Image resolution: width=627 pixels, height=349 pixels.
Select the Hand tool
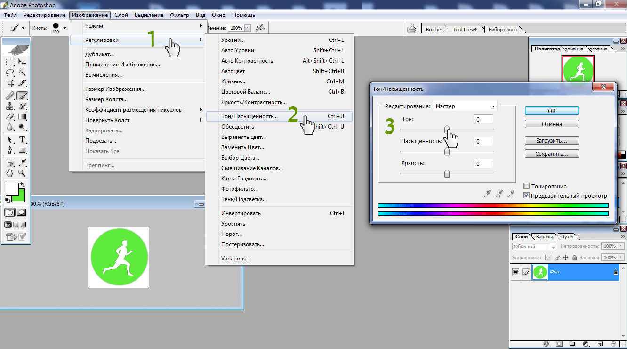point(10,173)
